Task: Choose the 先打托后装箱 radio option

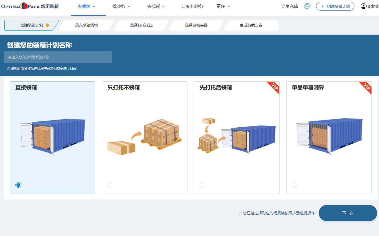Action: (x=202, y=185)
